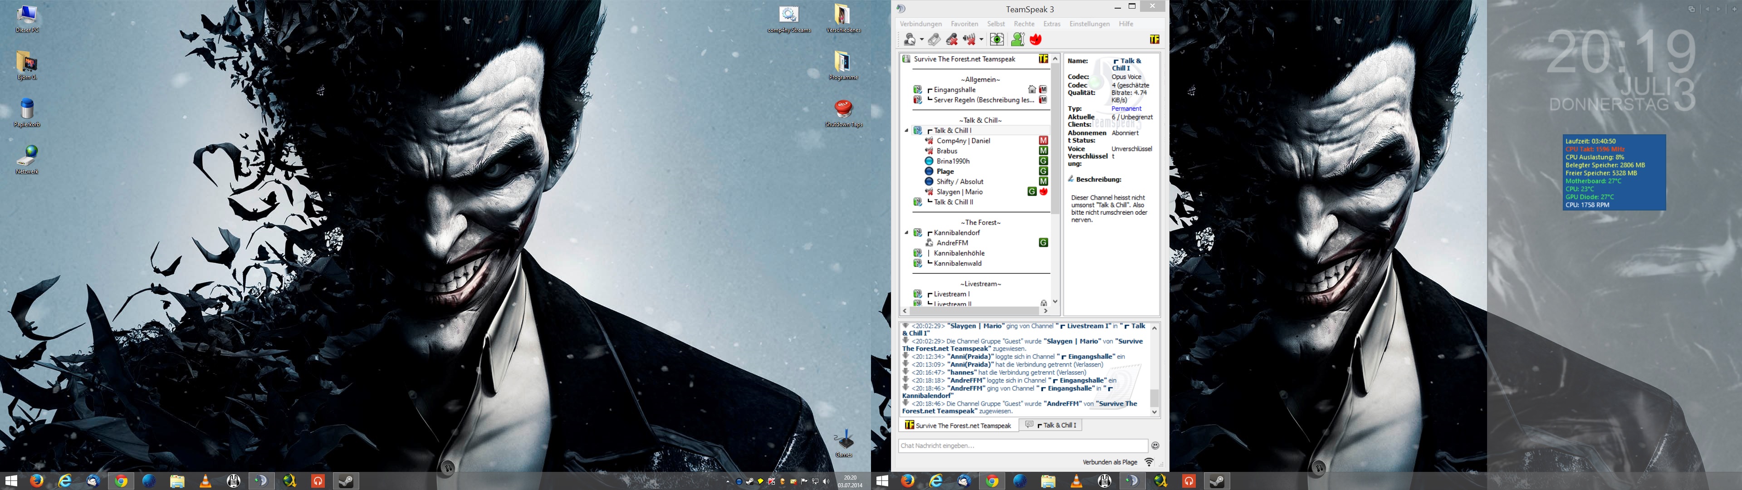Open the Verbindungen menu
The height and width of the screenshot is (490, 1742).
pos(920,24)
